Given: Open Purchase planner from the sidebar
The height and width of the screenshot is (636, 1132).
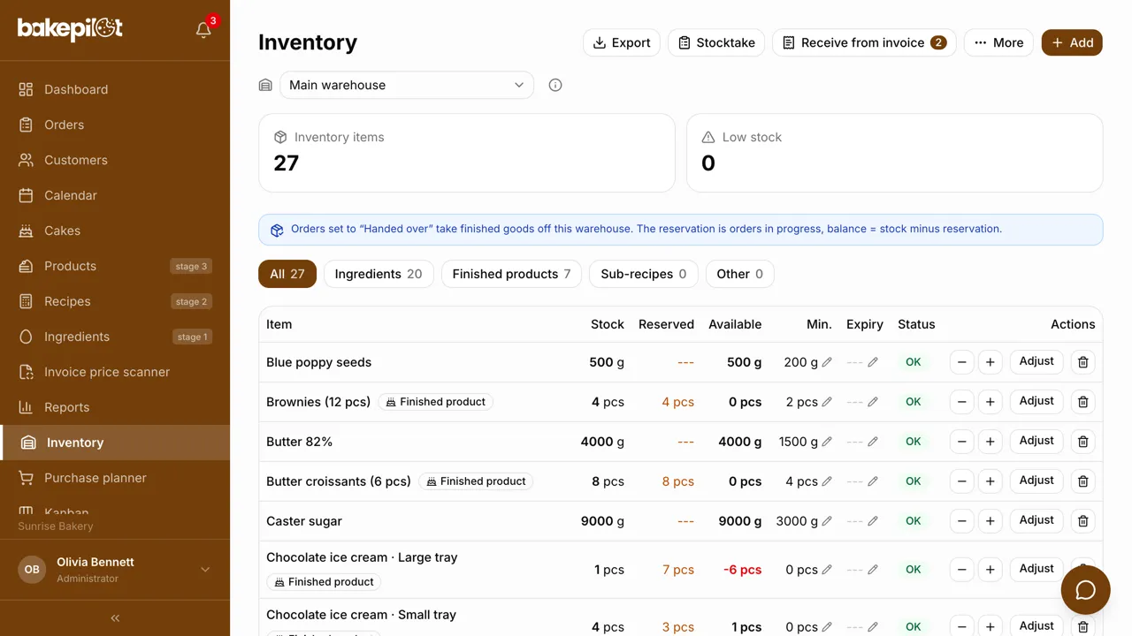Looking at the screenshot, I should click(x=115, y=478).
